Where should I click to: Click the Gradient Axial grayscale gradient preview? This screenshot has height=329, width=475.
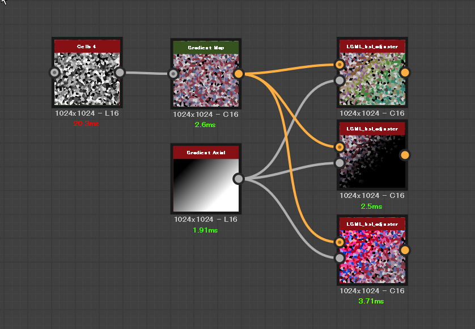pos(206,185)
